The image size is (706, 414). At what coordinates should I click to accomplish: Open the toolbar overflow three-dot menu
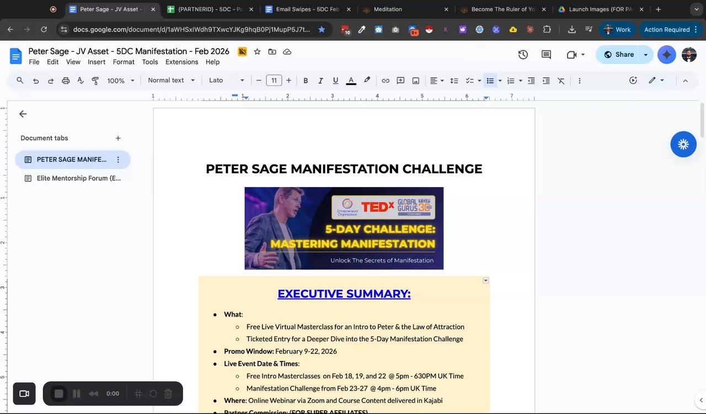(579, 81)
